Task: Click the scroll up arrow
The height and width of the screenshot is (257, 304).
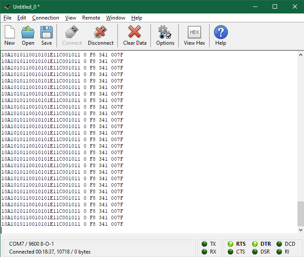Action: 300,55
